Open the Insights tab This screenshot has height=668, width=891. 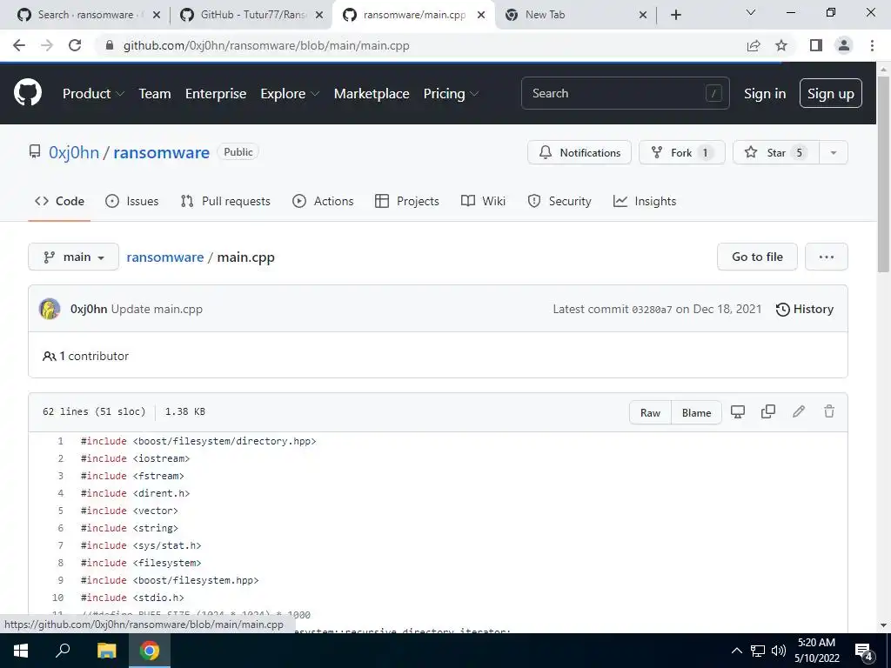pyautogui.click(x=645, y=201)
